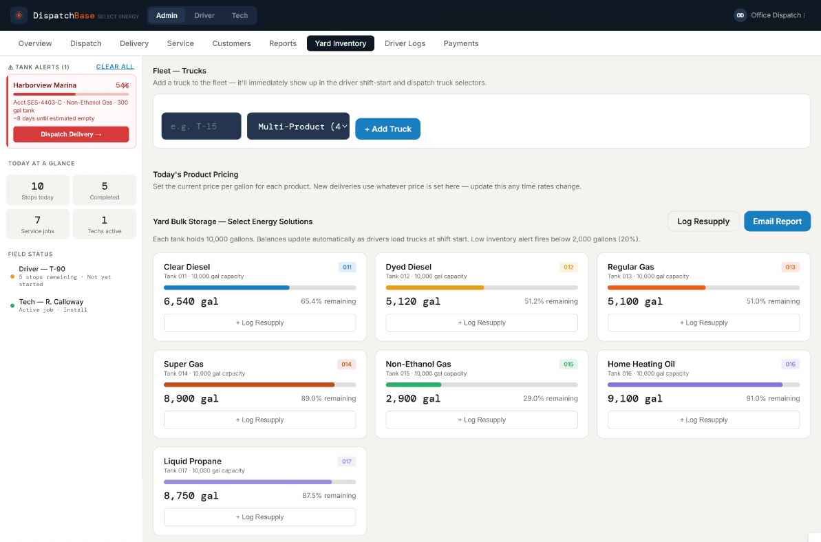The height and width of the screenshot is (542, 821).
Task: Click the 8,750 gal value
Action: (191, 496)
